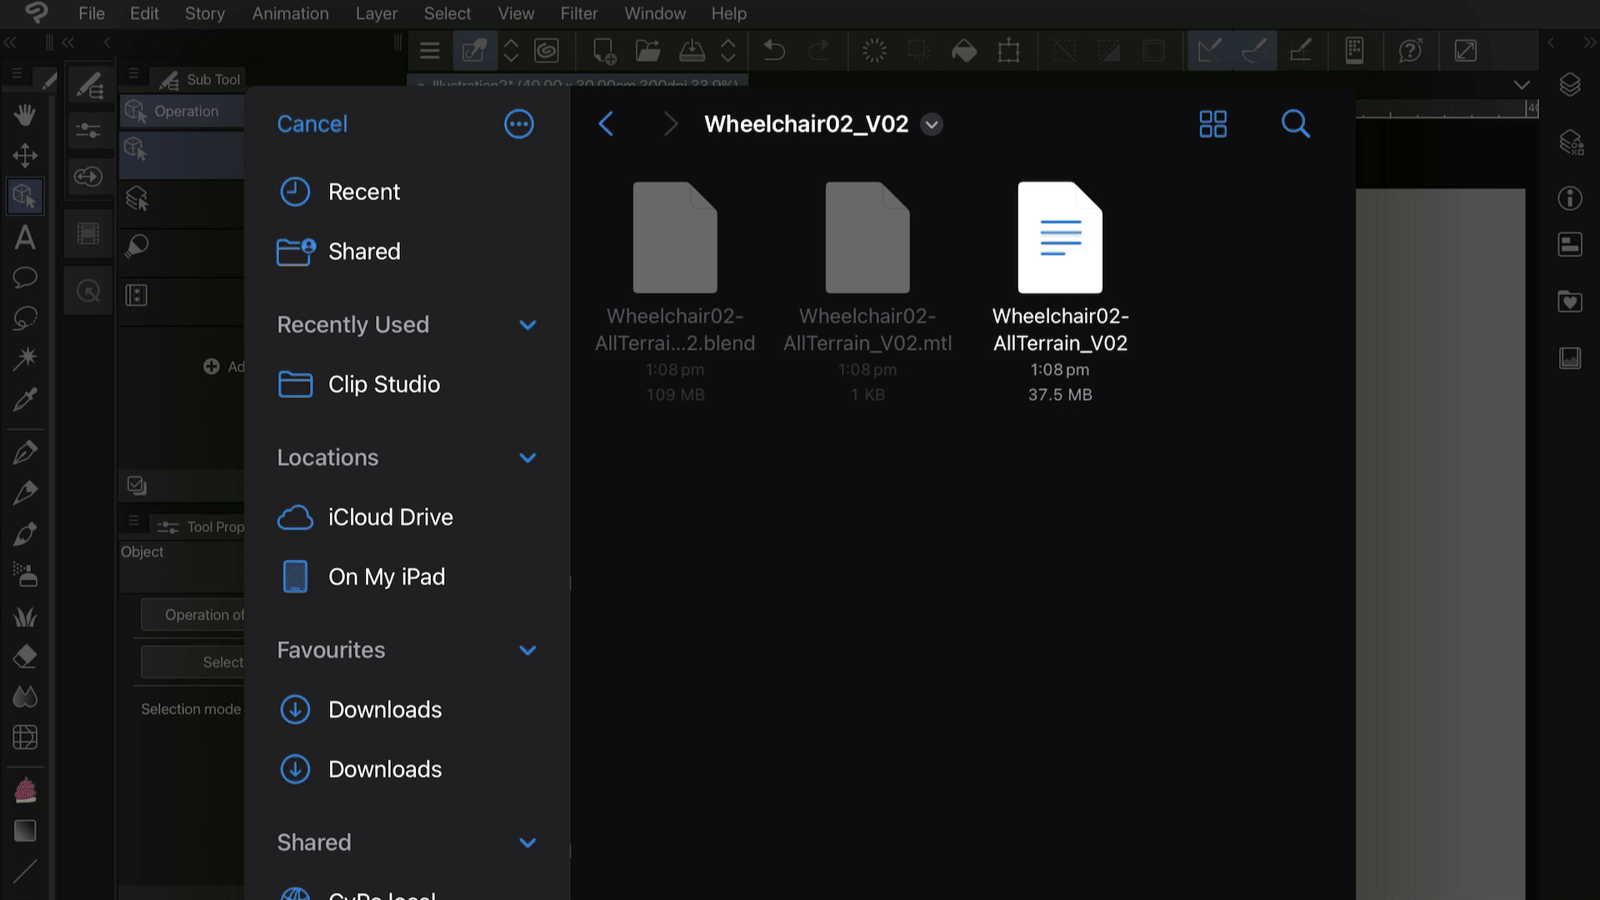The width and height of the screenshot is (1600, 900).
Task: Click the search magnifier in file picker
Action: [1295, 124]
